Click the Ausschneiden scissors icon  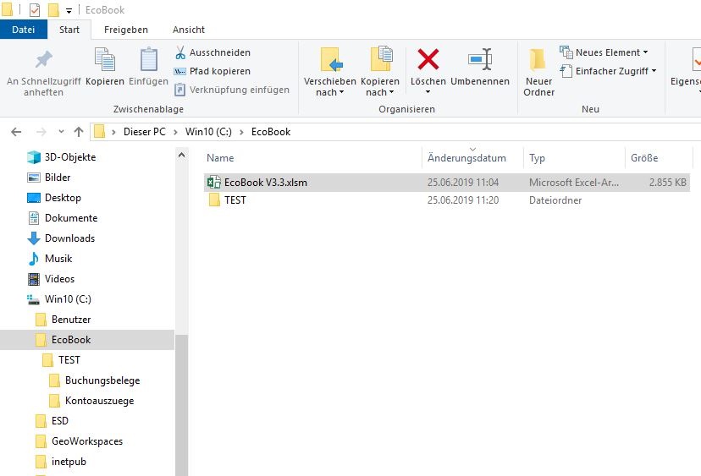click(x=180, y=52)
